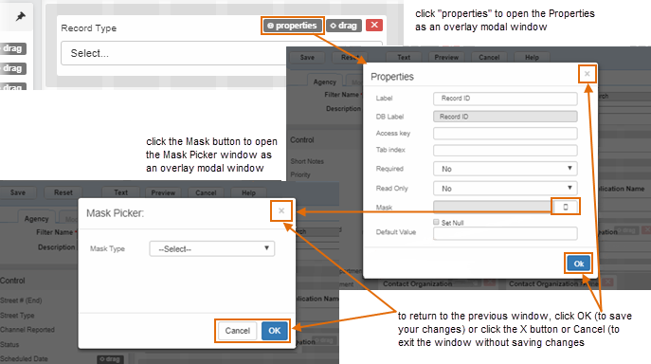This screenshot has width=651, height=364.
Task: Open the Mask Type select dropdown
Action: [211, 249]
